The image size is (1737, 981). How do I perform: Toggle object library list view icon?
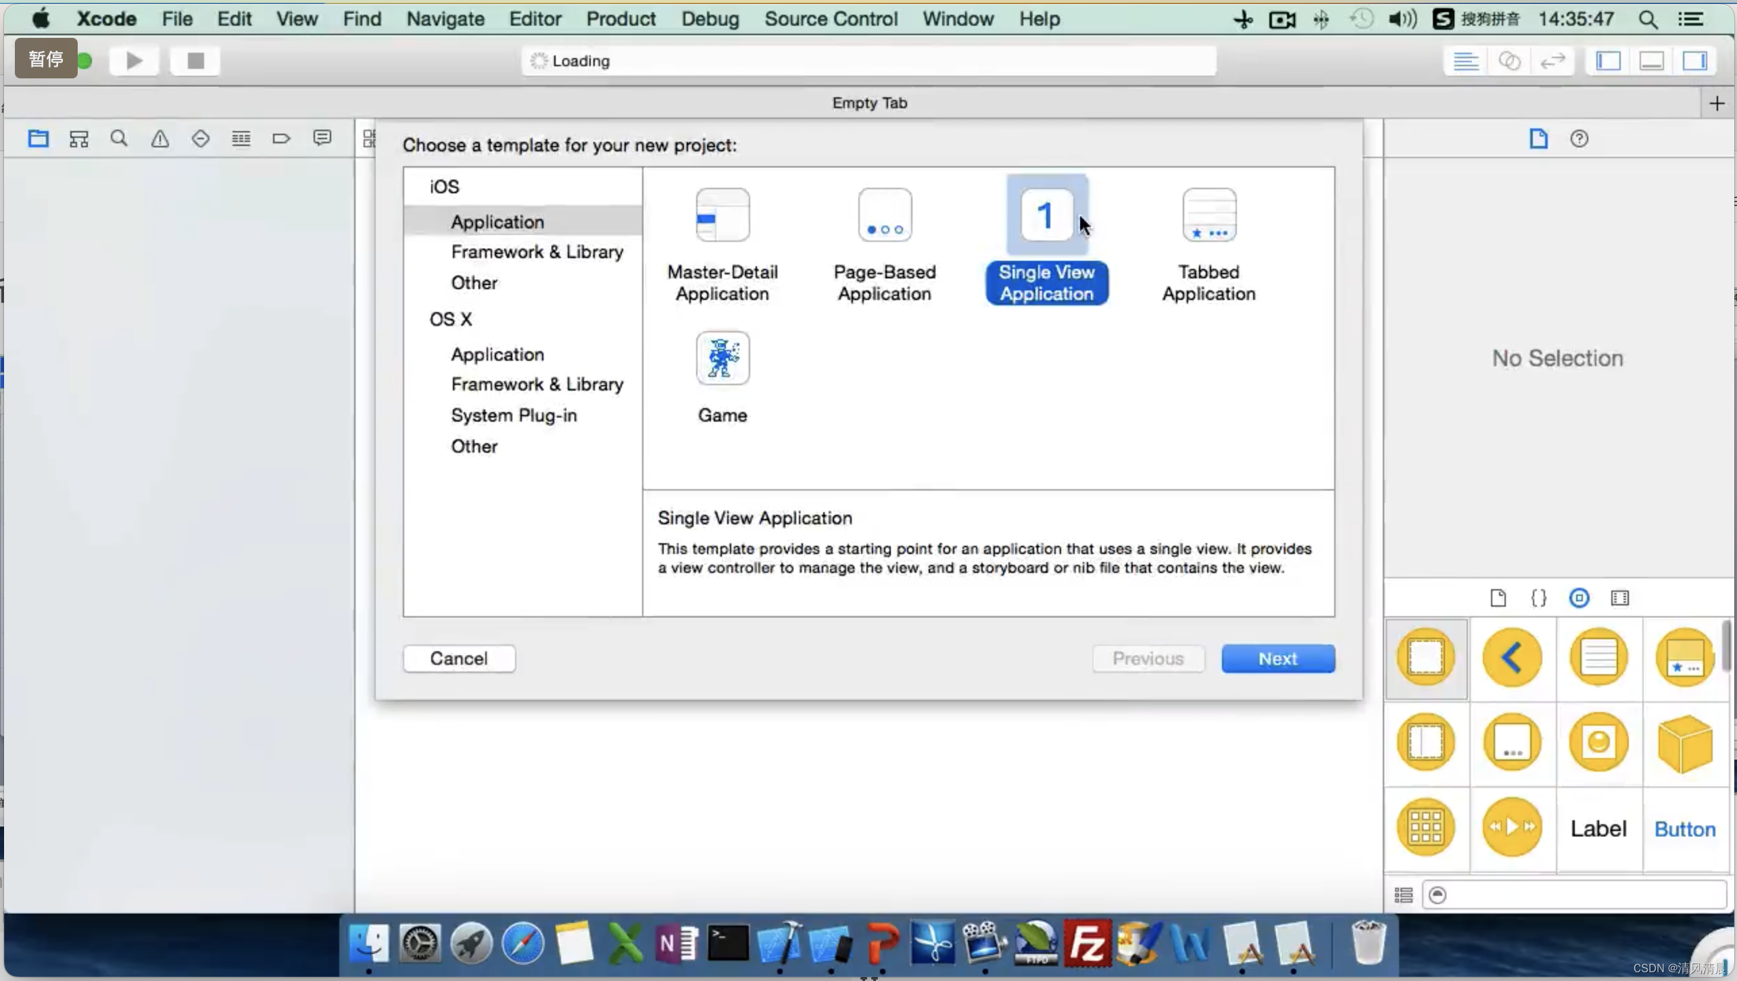pyautogui.click(x=1403, y=895)
